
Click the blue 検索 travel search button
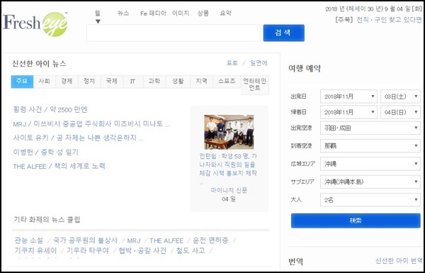click(x=356, y=221)
